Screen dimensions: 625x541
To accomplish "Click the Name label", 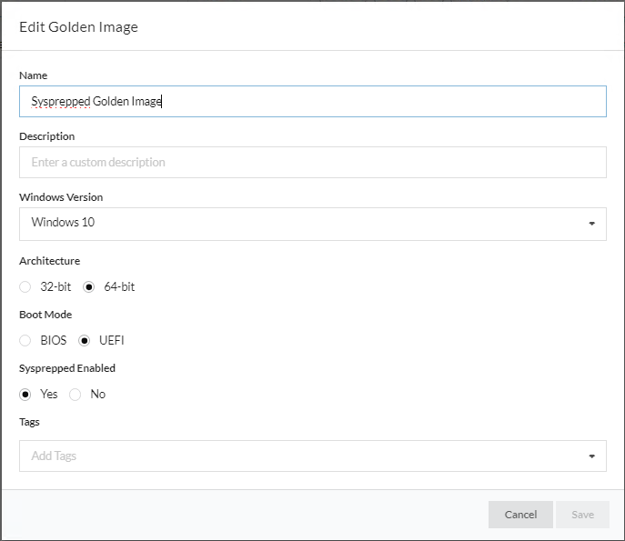I will 33,75.
